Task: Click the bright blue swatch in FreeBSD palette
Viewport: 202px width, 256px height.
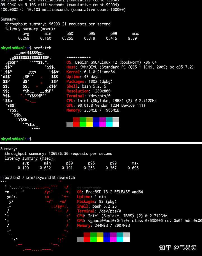Action: 107,239
